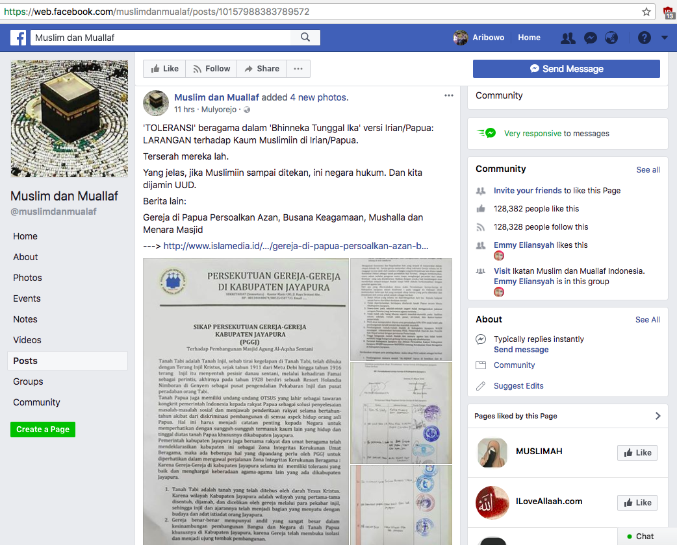Select Videos in left sidebar
The height and width of the screenshot is (545, 677).
tap(27, 340)
